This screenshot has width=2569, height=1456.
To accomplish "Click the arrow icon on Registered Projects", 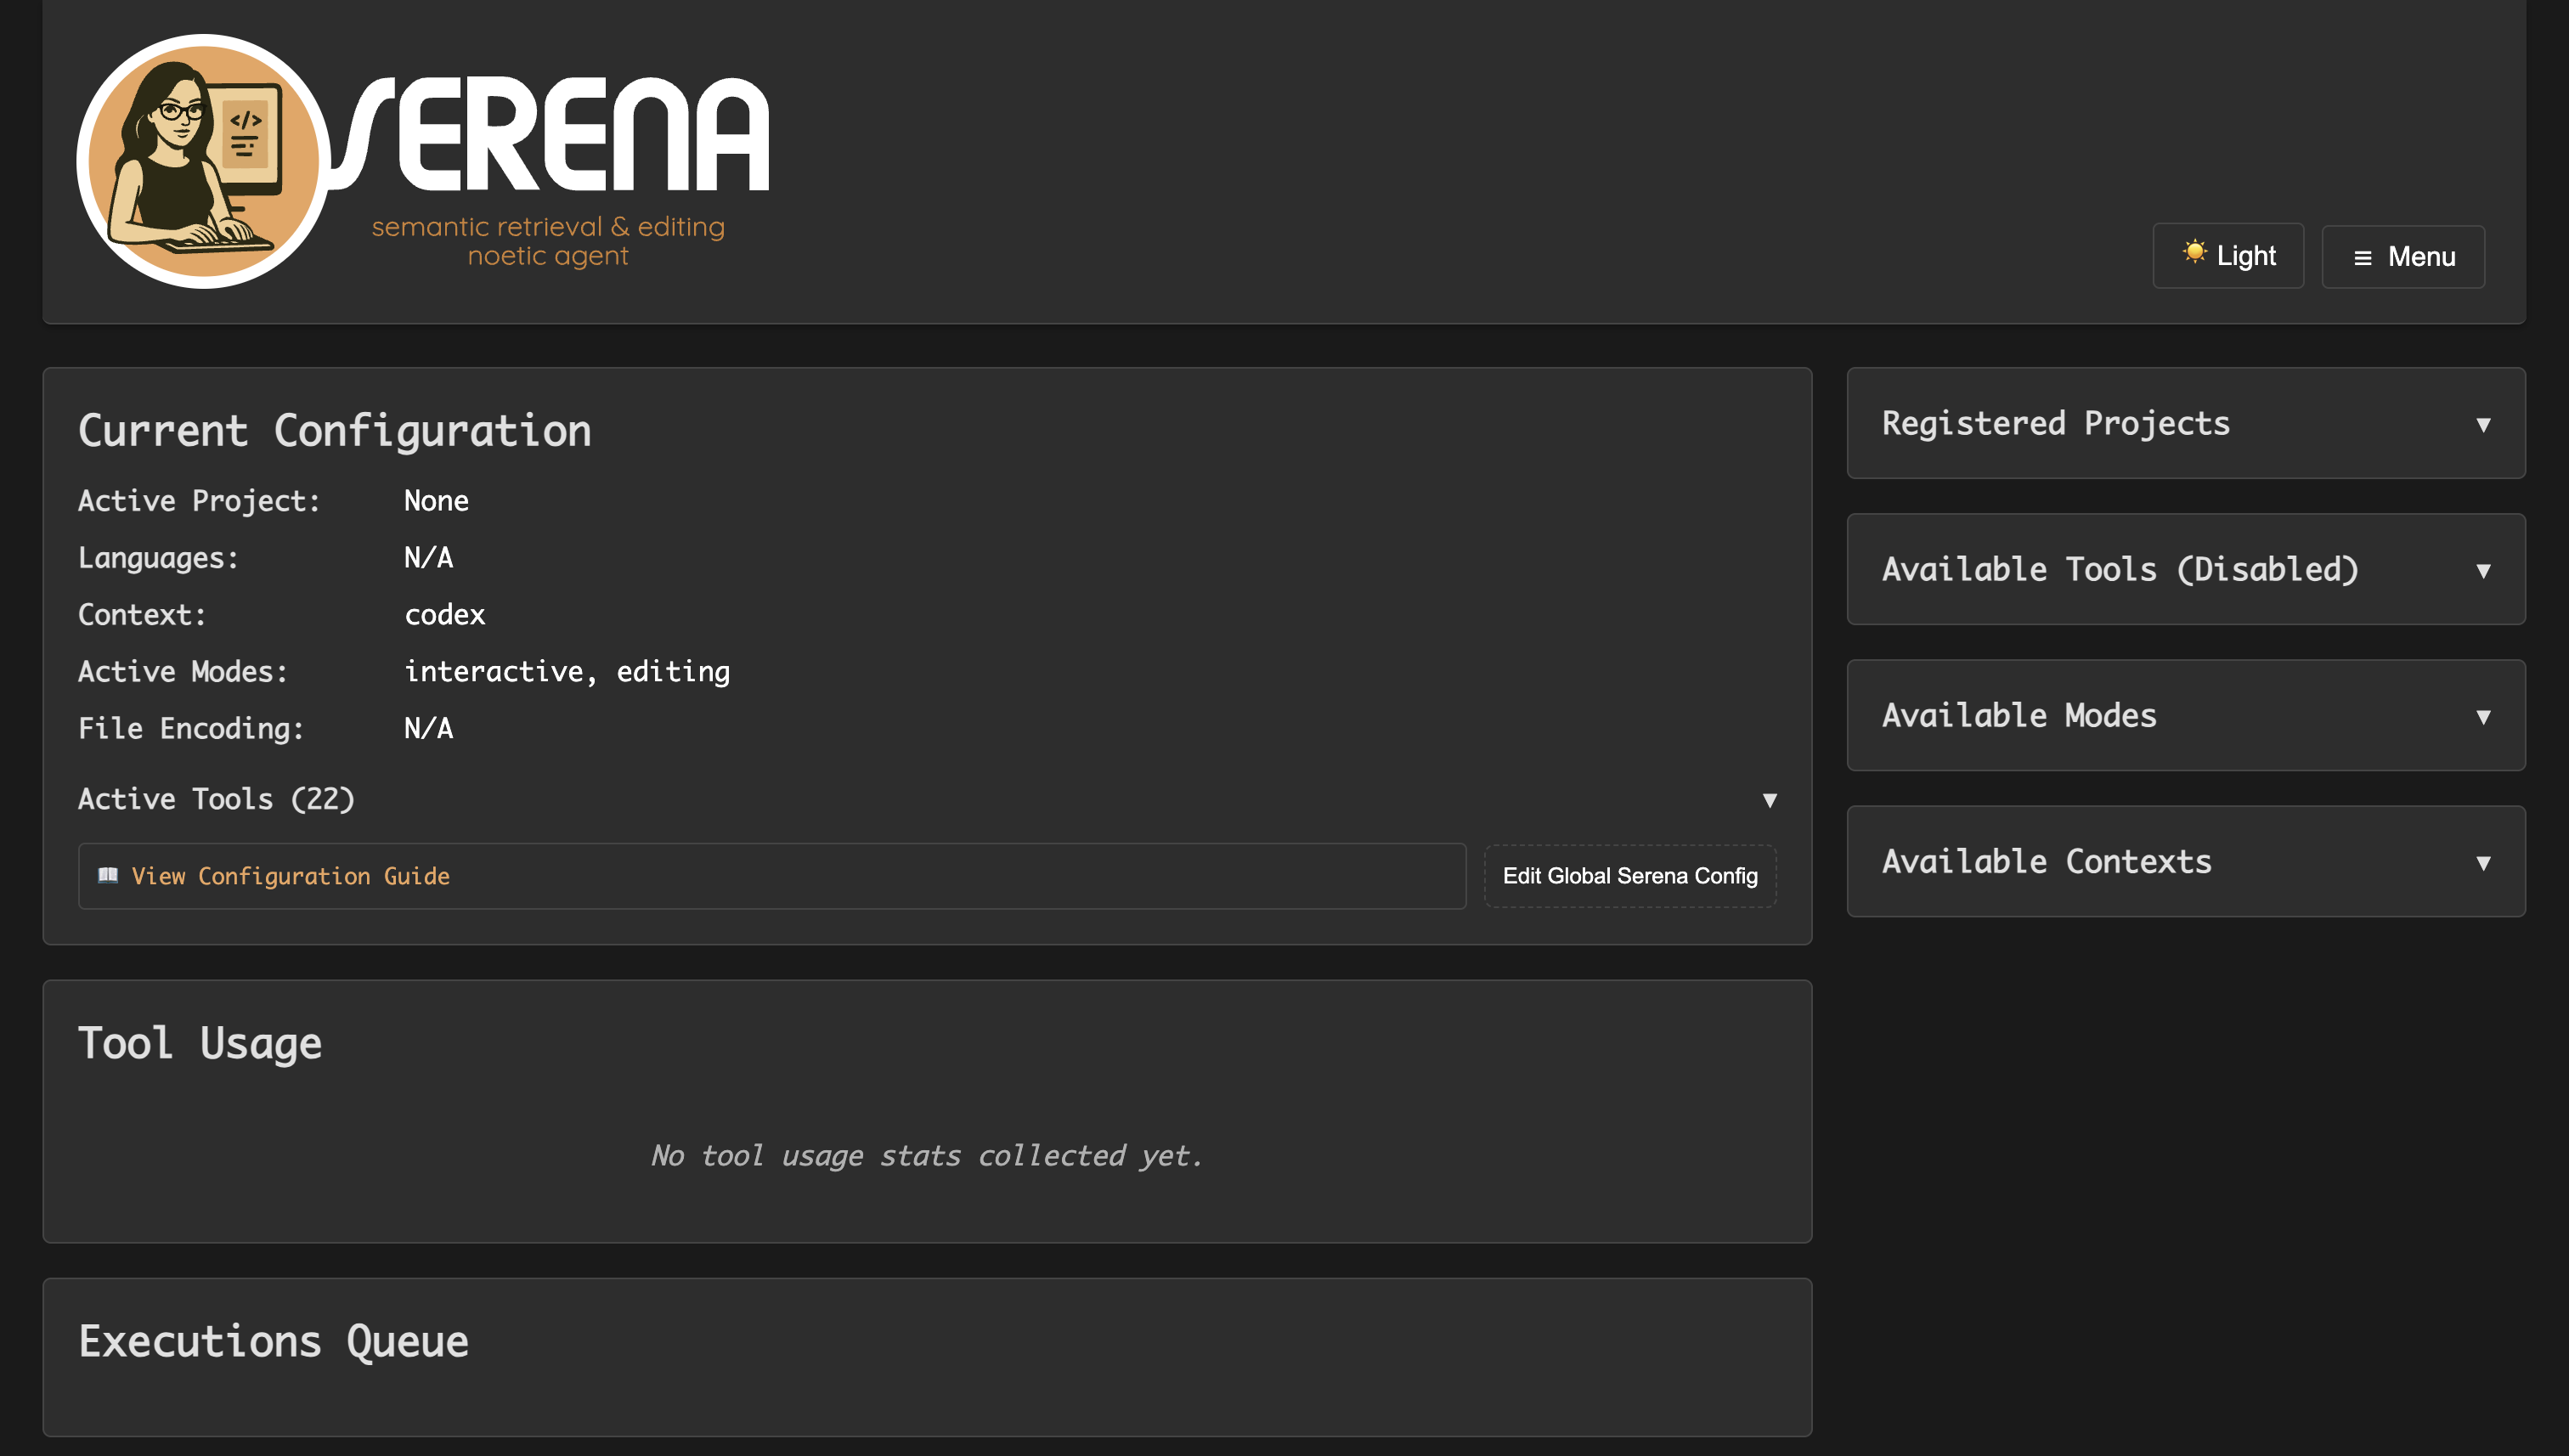I will [2482, 425].
